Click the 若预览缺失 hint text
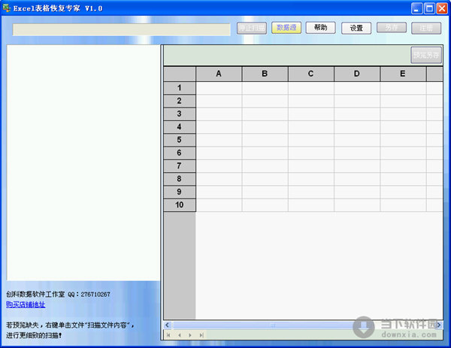451x348 pixels. click(70, 330)
